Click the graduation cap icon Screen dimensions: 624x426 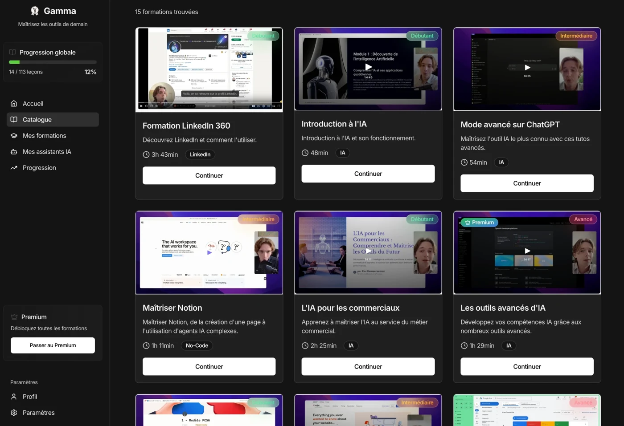14,135
